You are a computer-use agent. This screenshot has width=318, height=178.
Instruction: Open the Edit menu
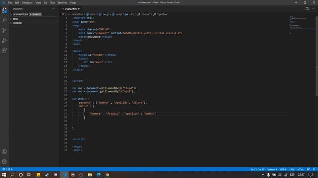click(x=17, y=3)
